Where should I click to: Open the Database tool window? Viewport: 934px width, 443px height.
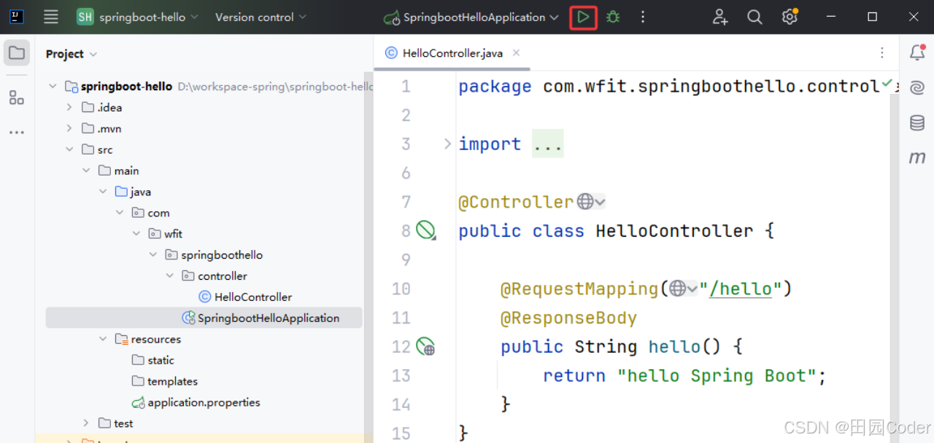[x=917, y=123]
